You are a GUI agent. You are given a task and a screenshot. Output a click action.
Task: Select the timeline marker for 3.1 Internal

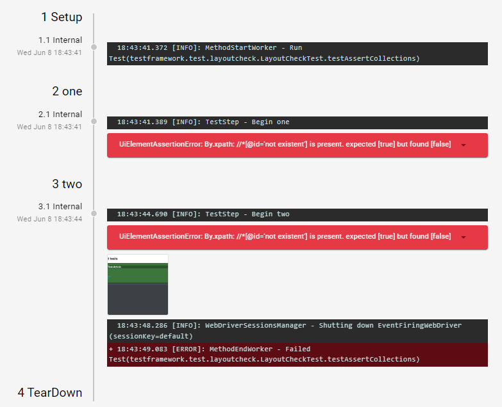94,213
